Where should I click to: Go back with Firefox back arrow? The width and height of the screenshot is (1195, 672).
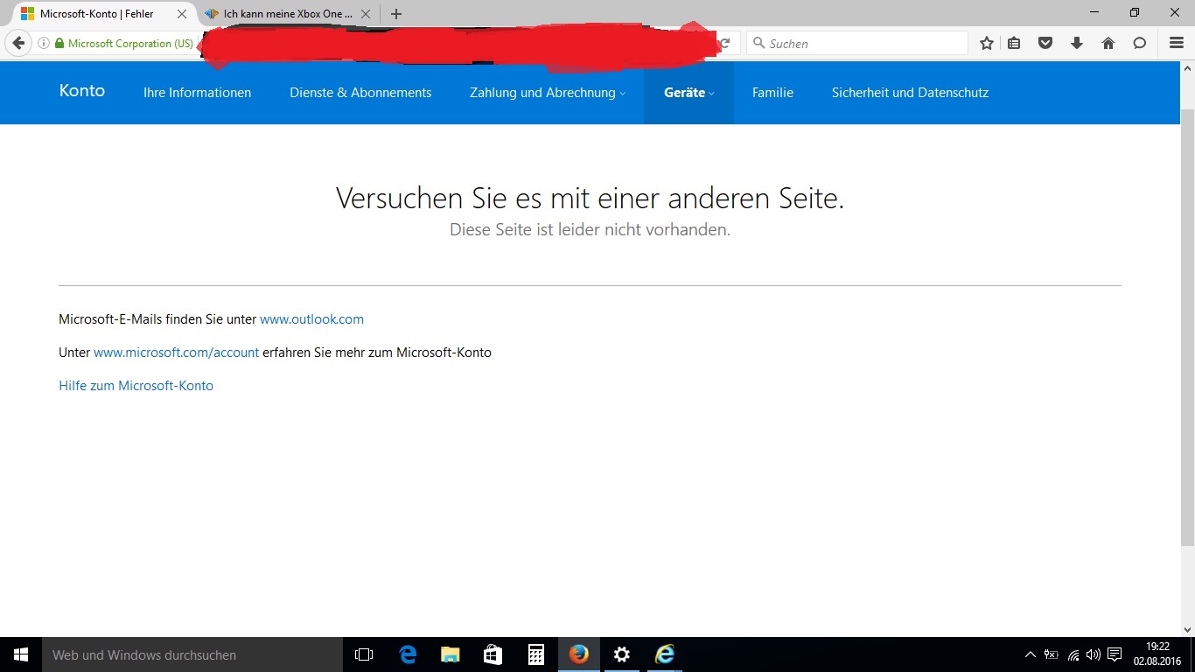[x=18, y=43]
